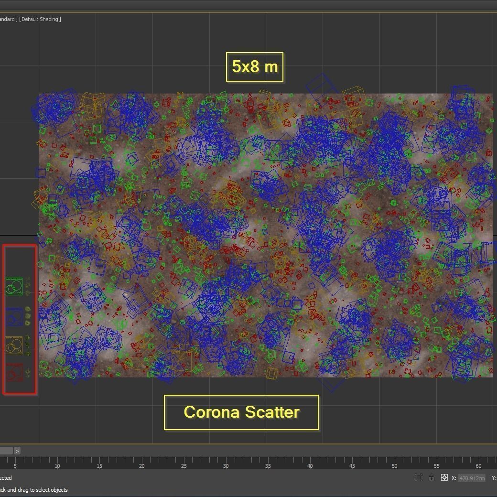Screen dimensions: 497x497
Task: Click the X coordinate field showing 470.912cm
Action: click(x=472, y=478)
